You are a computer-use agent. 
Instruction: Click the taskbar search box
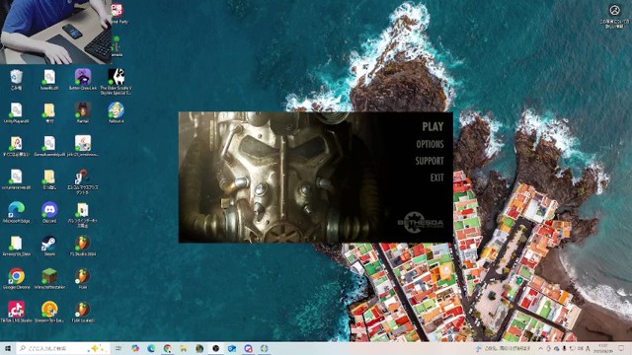[63, 348]
